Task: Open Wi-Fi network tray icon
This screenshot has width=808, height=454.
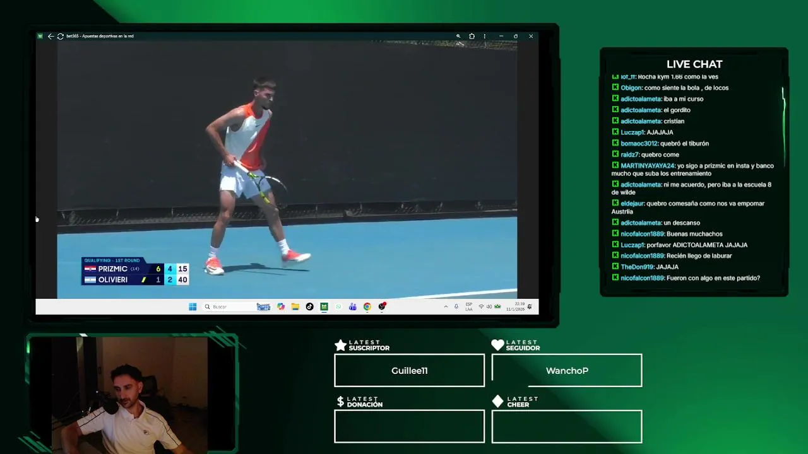Action: (x=481, y=306)
